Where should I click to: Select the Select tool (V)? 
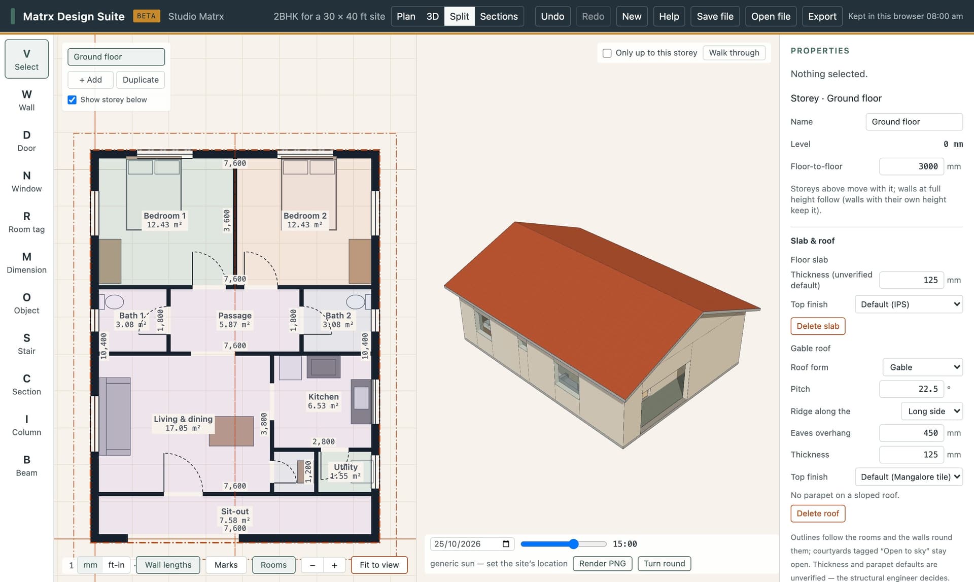26,59
